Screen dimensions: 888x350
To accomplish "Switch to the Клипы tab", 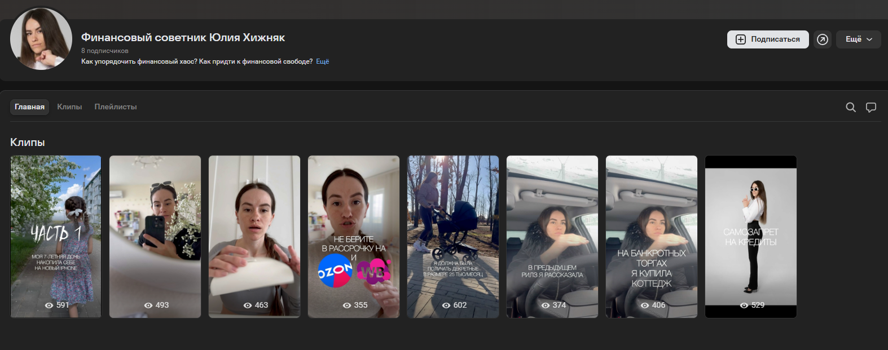I will pos(69,107).
